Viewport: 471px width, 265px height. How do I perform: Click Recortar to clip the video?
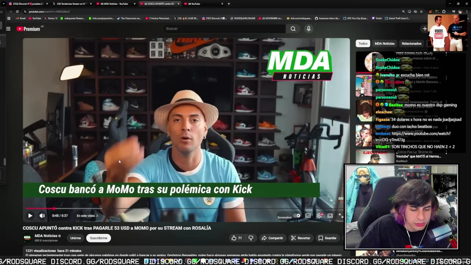(301, 238)
